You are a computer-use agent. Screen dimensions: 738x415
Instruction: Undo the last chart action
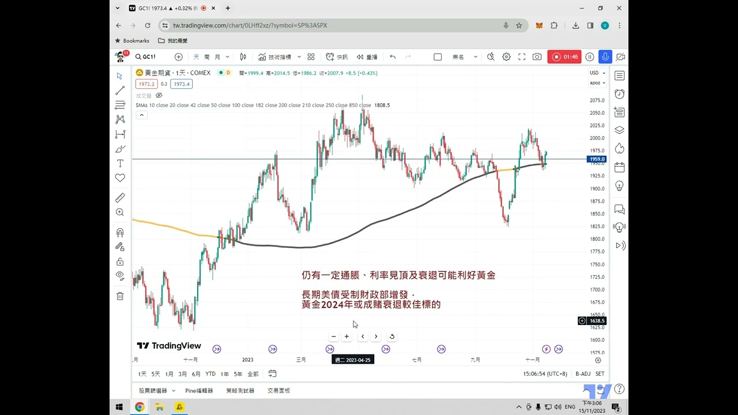[x=393, y=57]
